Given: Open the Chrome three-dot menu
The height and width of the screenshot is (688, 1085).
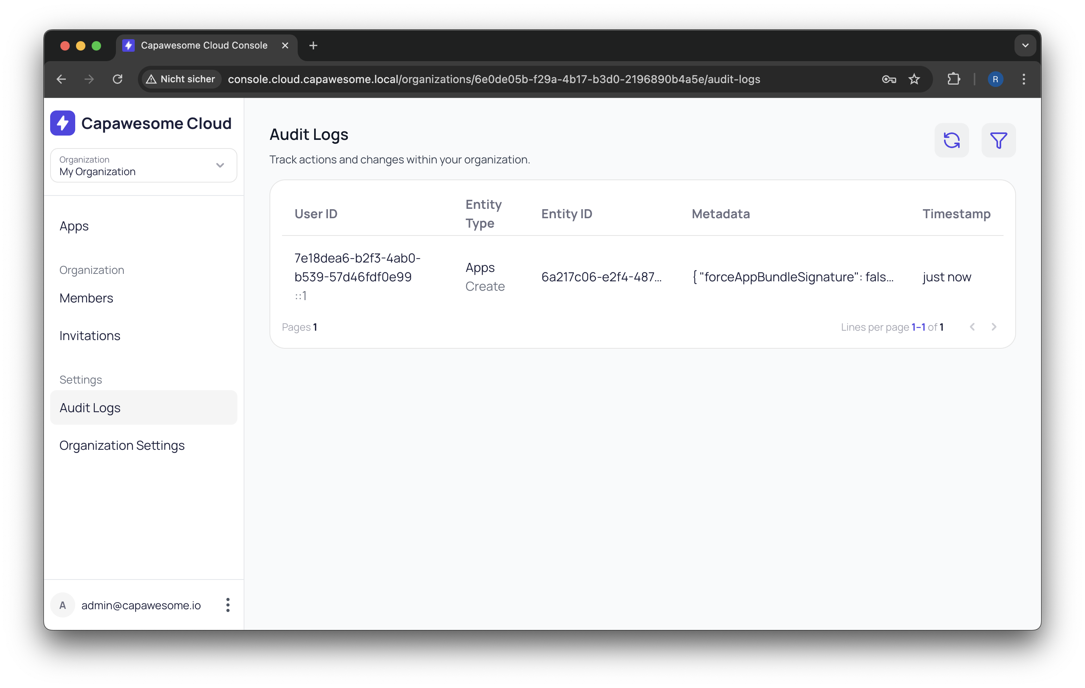Looking at the screenshot, I should pos(1023,79).
